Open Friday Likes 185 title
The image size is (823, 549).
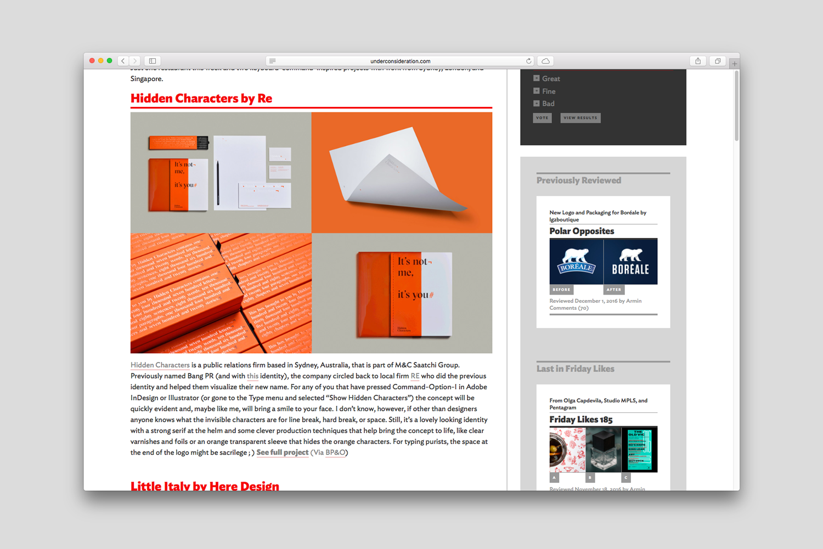coord(581,420)
